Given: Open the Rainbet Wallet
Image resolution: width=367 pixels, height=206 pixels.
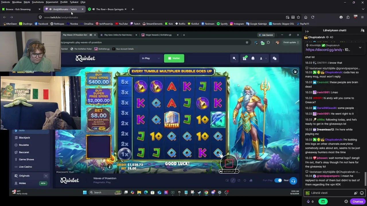Looking at the screenshot, I should [174, 58].
